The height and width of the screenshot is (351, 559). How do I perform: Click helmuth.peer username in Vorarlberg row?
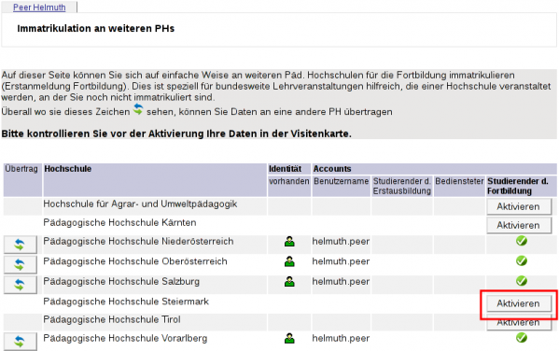point(341,338)
